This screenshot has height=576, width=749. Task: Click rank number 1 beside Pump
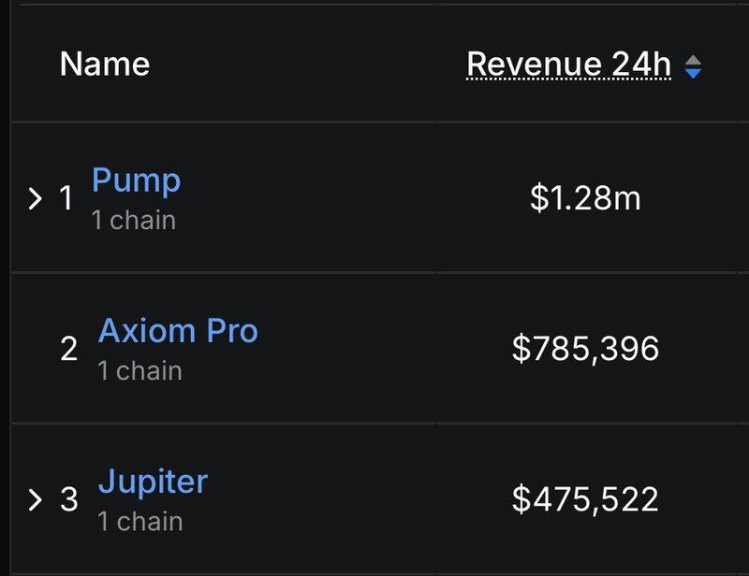click(66, 198)
